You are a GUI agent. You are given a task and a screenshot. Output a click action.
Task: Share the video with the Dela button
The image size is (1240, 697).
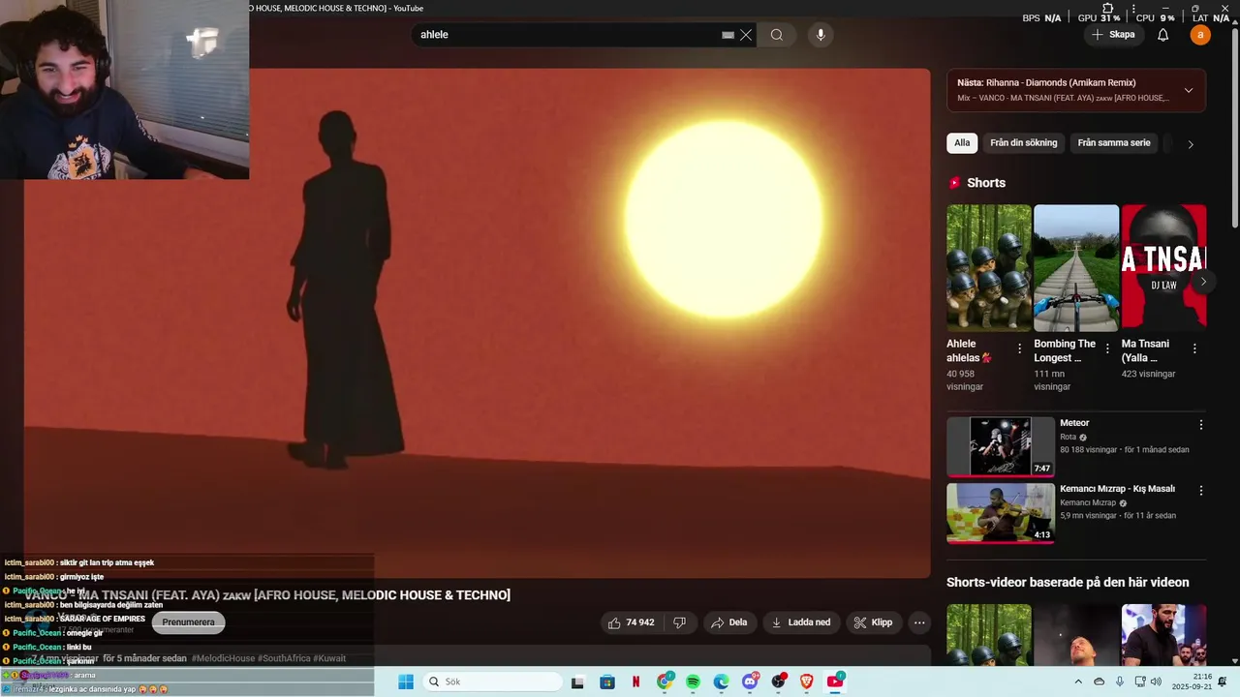click(729, 622)
